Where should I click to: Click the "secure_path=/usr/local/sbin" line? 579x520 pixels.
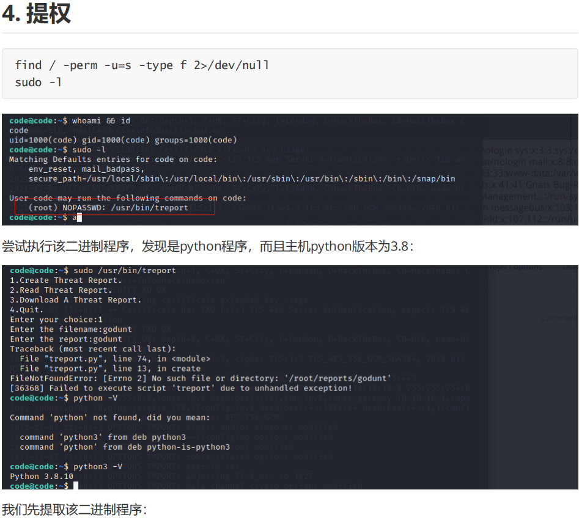point(242,178)
